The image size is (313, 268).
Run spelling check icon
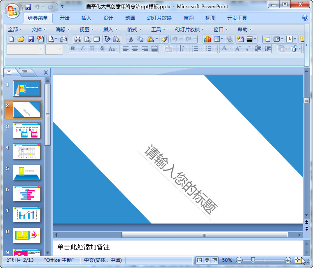pyautogui.click(x=107, y=39)
